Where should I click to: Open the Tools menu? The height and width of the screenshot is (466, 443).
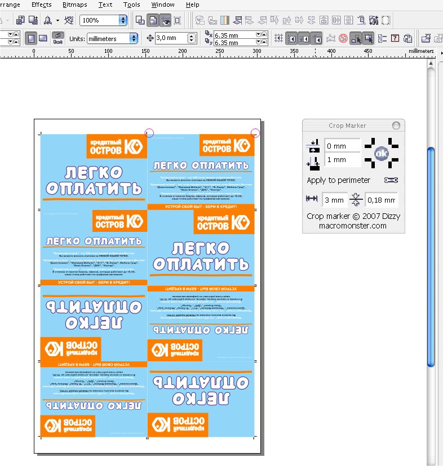point(131,5)
